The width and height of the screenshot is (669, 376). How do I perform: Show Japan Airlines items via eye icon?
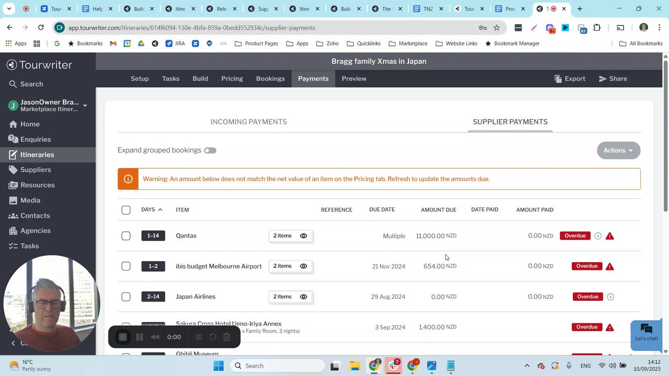304,297
